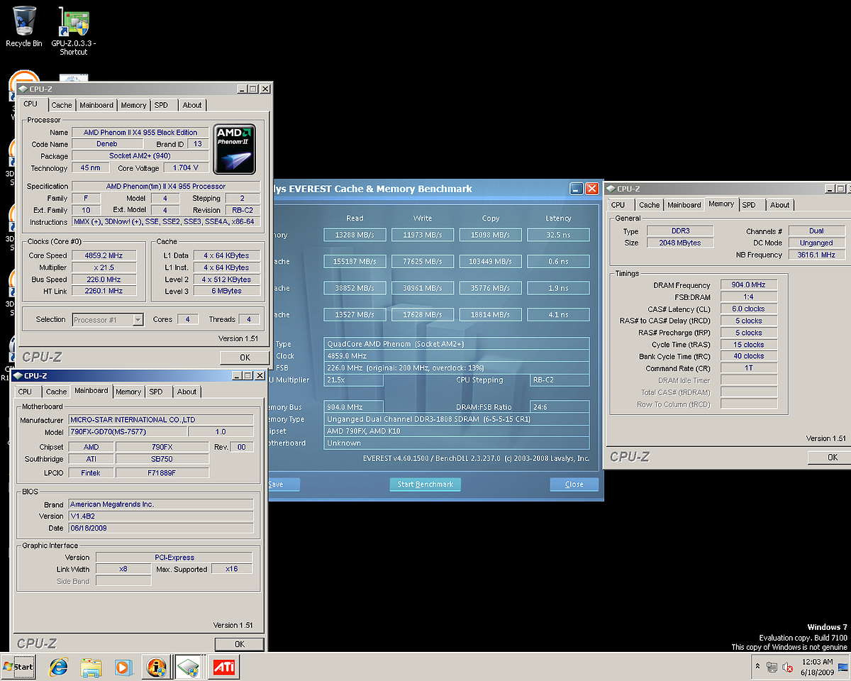Click the CAS# Latency 6.0 clocks value
Image resolution: width=851 pixels, height=681 pixels.
[749, 309]
